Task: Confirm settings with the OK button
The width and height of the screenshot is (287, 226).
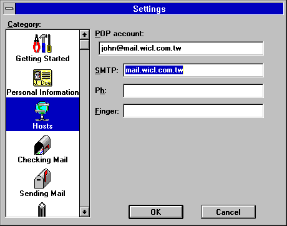Action: pos(156,212)
